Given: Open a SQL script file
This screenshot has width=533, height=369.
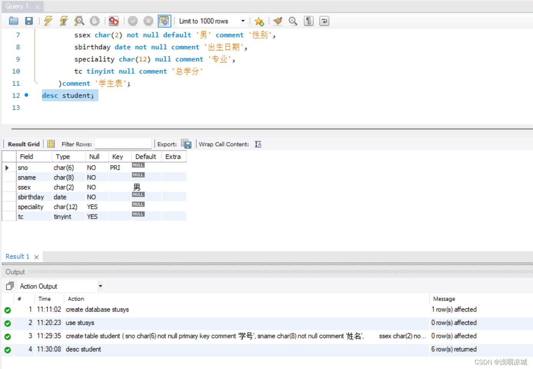Looking at the screenshot, I should point(13,21).
